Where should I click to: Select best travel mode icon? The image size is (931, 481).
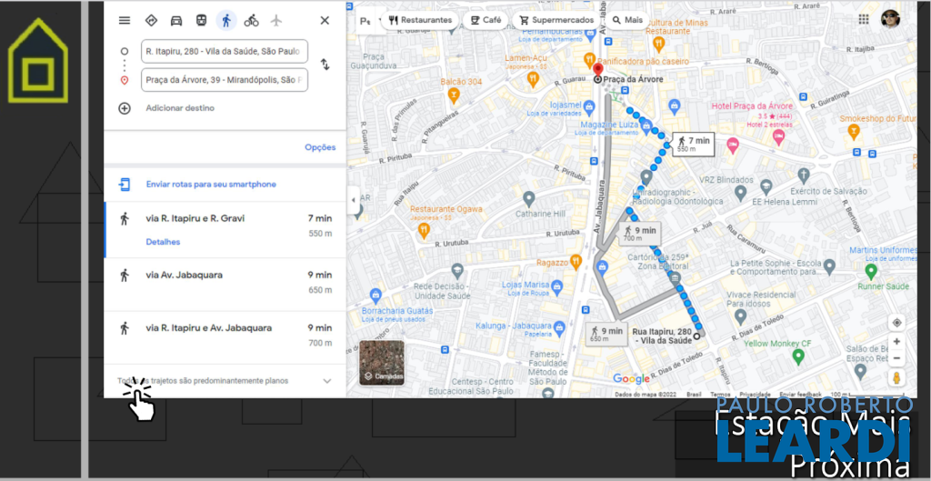(x=151, y=20)
